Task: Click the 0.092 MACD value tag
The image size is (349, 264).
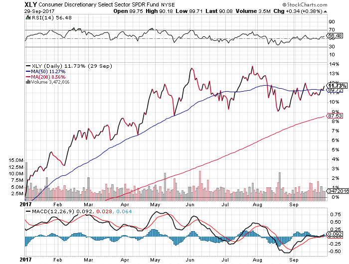Action: coord(335,234)
